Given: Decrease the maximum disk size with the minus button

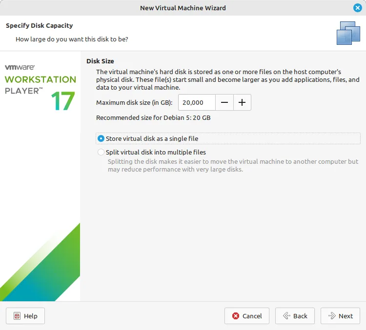Looking at the screenshot, I should pyautogui.click(x=224, y=102).
